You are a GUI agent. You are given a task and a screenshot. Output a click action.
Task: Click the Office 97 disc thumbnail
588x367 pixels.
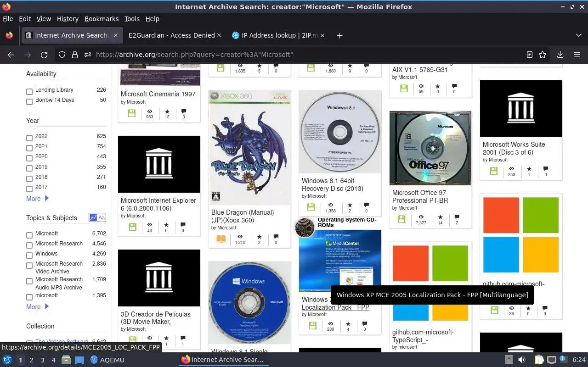click(x=430, y=148)
